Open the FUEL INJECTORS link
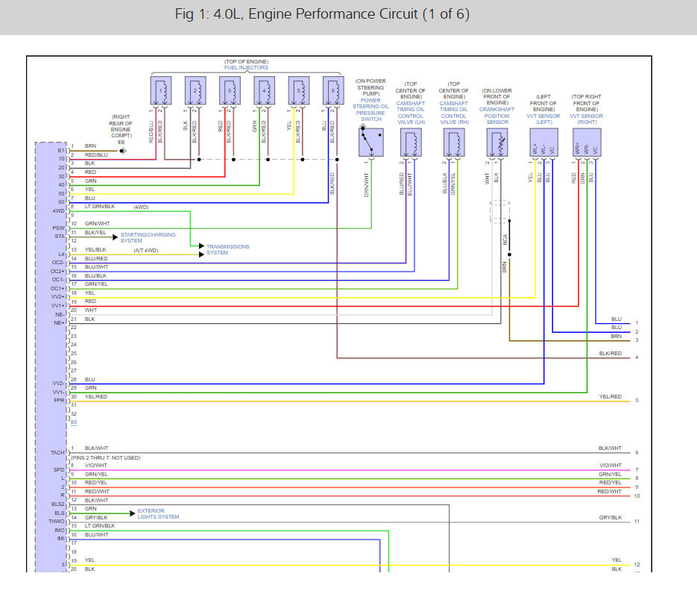The width and height of the screenshot is (697, 594). [246, 68]
